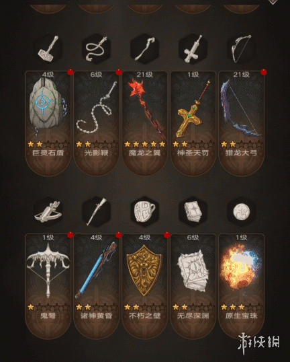The image size is (290, 362).
Task: Open the 鬼弩 bone crossbow card
Action: point(48,286)
